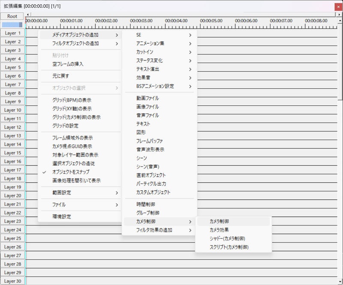
Task: Expand ファイル submenu
Action: [80, 205]
